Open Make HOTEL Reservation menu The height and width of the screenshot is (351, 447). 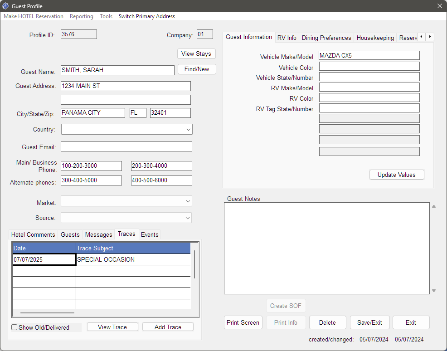pyautogui.click(x=34, y=16)
